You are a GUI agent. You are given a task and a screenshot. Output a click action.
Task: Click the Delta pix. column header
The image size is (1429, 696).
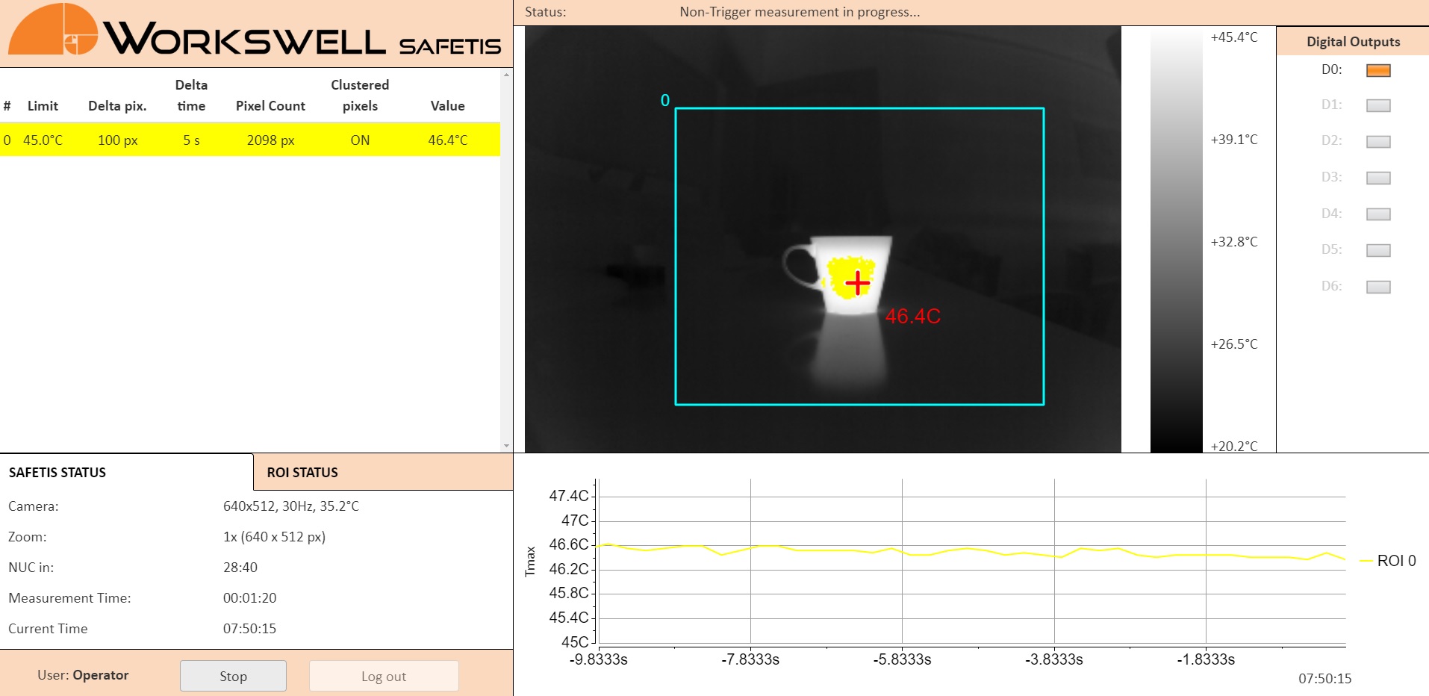[x=117, y=106]
